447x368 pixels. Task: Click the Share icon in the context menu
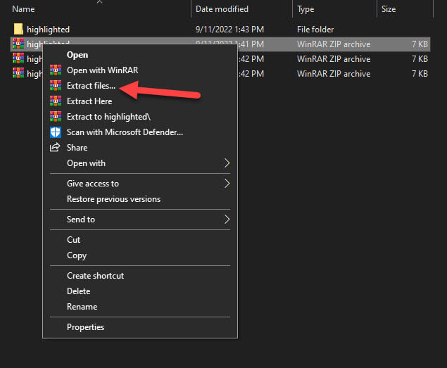55,148
